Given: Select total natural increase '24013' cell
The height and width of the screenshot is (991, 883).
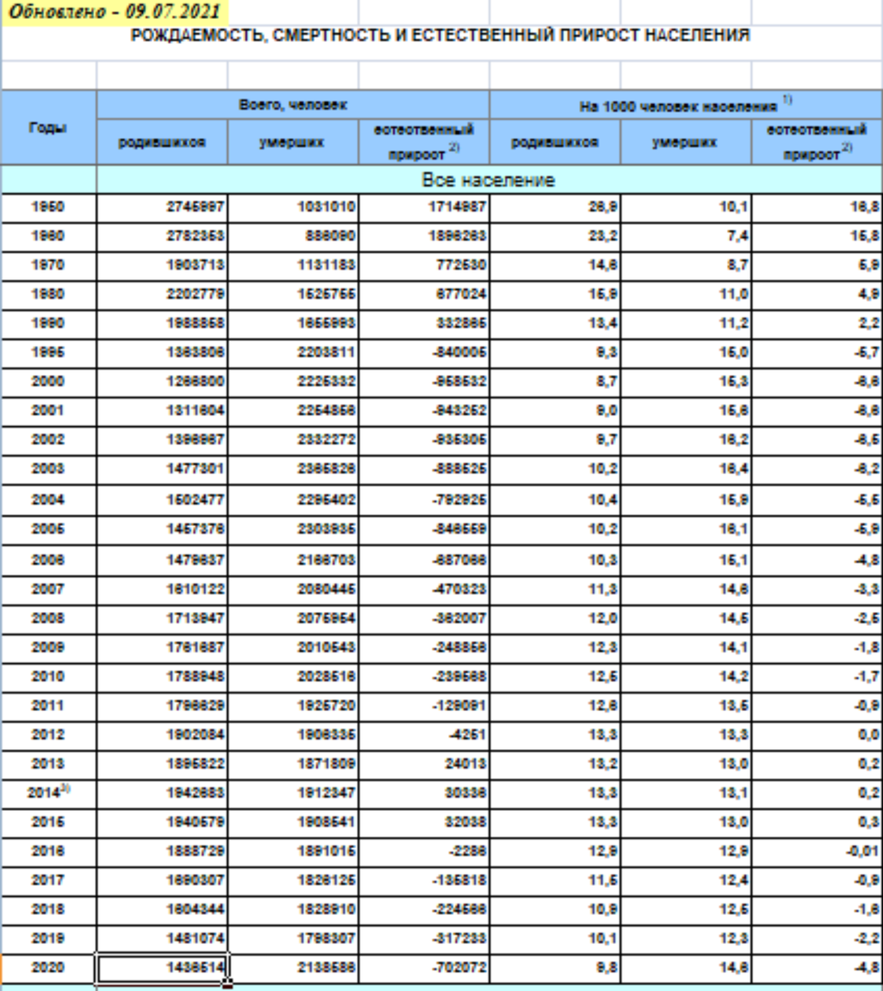Looking at the screenshot, I should [424, 763].
